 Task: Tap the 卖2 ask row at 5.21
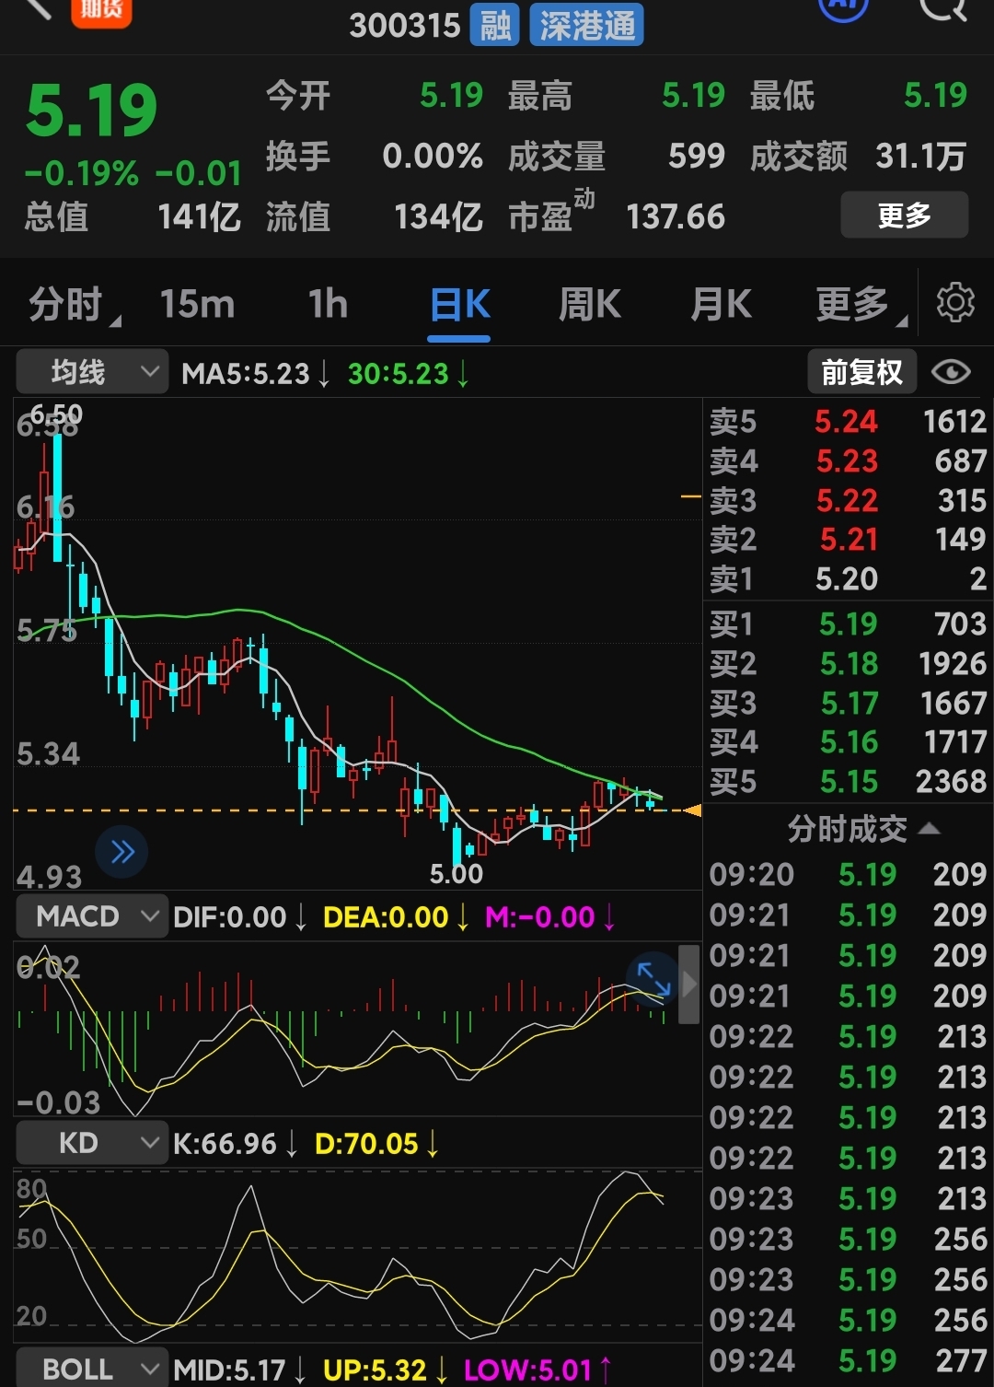coord(848,539)
